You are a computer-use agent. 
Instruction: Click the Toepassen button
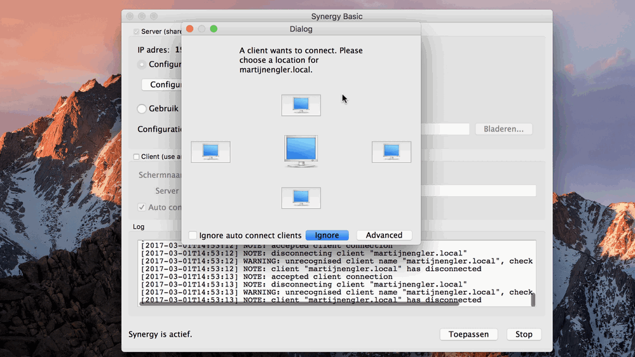pos(468,334)
